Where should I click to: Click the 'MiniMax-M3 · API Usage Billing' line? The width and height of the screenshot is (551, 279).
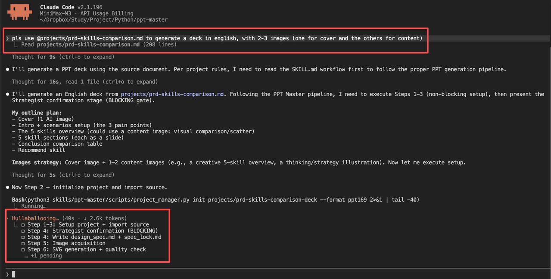[87, 13]
